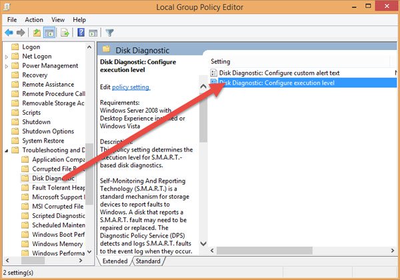Switch to the Standard tab
Screen dimensions: 400x280
click(148, 261)
